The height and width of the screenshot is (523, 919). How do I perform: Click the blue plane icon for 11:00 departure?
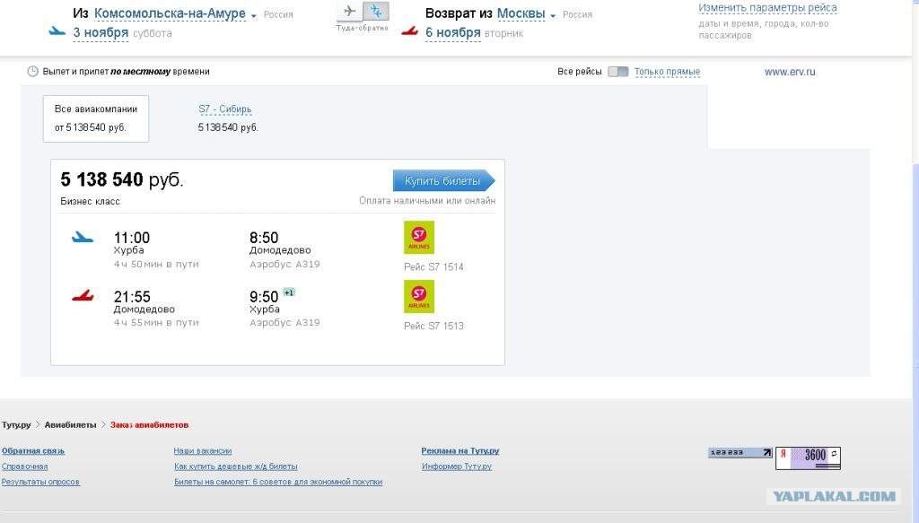[x=83, y=237]
